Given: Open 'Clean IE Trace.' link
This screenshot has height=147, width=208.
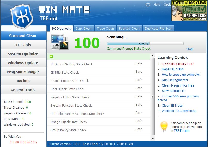Looking at the screenshot, I should [172, 106].
